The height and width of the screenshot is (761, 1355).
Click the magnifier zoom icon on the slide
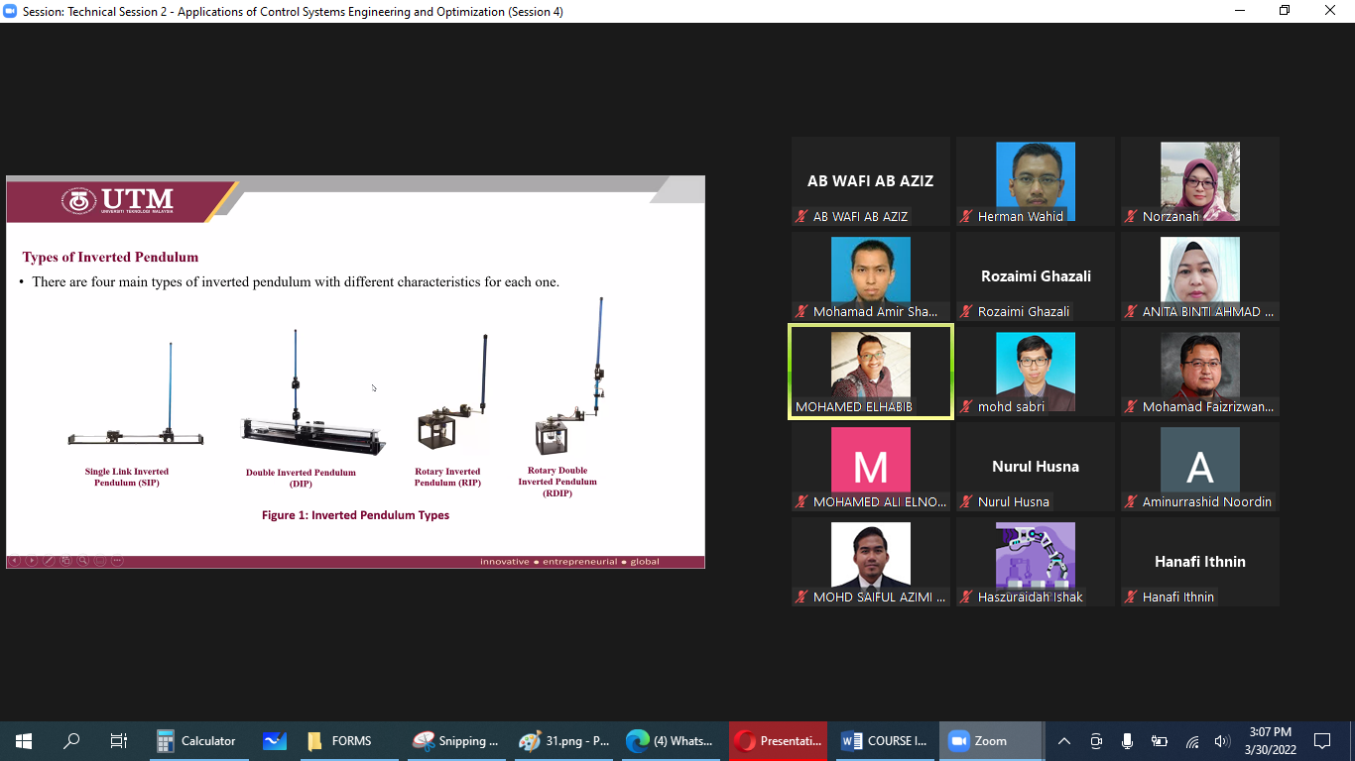tap(83, 561)
